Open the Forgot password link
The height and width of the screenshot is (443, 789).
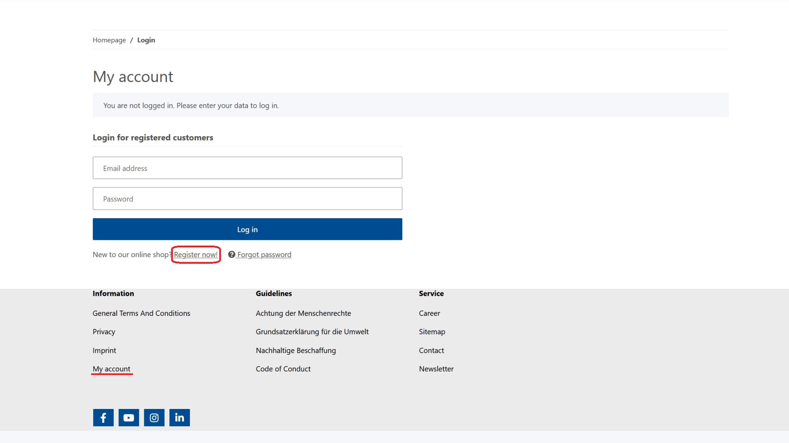click(x=264, y=254)
